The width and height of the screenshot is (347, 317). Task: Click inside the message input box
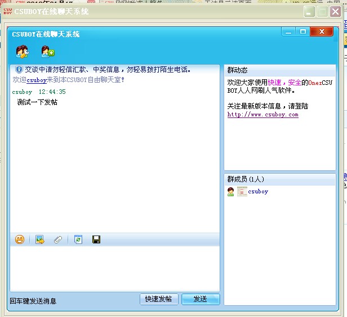pyautogui.click(x=114, y=268)
